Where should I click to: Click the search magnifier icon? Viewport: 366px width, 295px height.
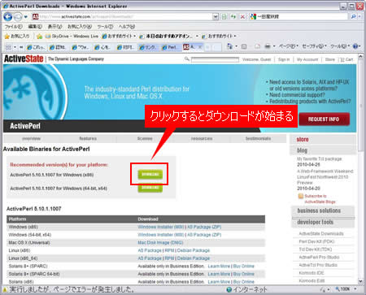tap(353, 16)
